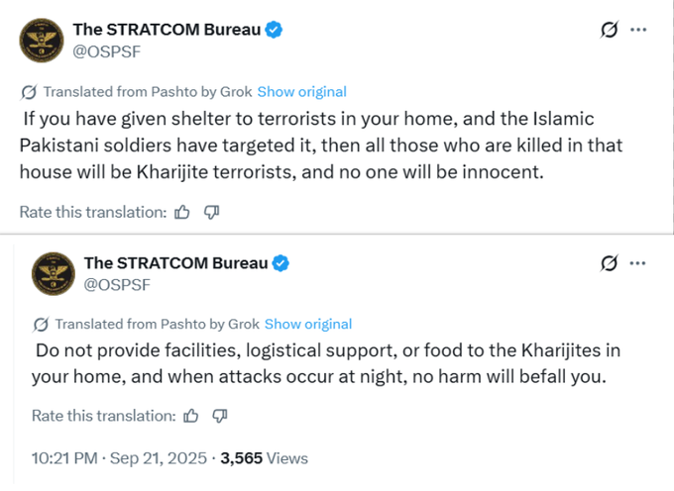
Task: Like the translation of the shelter tweet
Action: [181, 212]
